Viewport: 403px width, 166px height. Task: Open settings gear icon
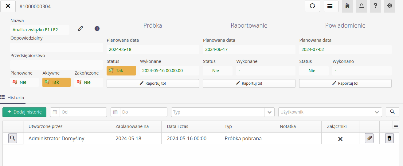point(389,6)
